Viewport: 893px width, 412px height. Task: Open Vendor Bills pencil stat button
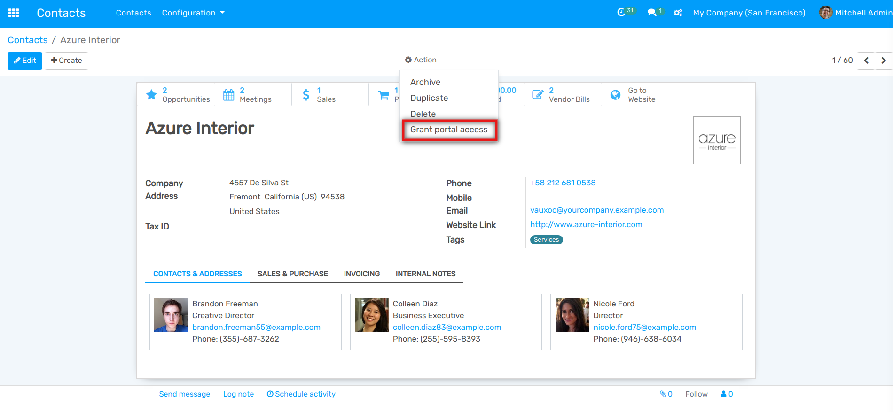[562, 94]
